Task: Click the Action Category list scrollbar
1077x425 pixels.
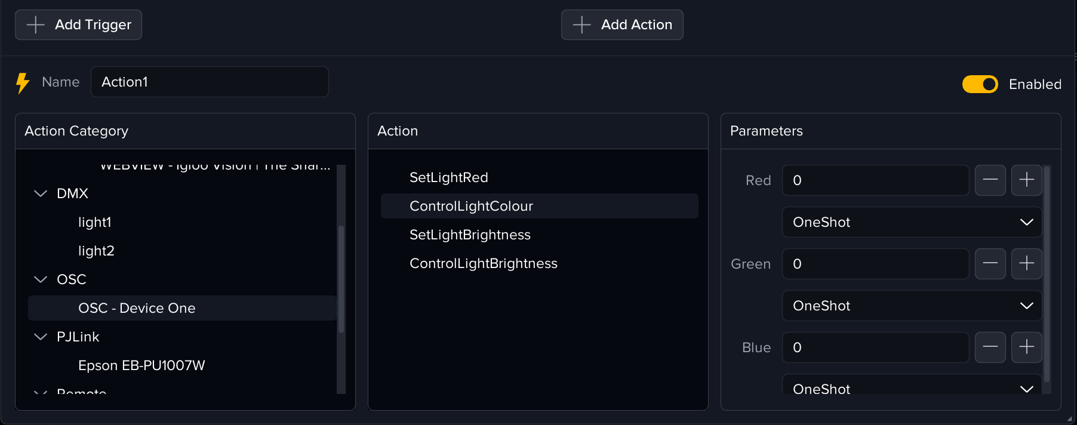Action: 341,278
